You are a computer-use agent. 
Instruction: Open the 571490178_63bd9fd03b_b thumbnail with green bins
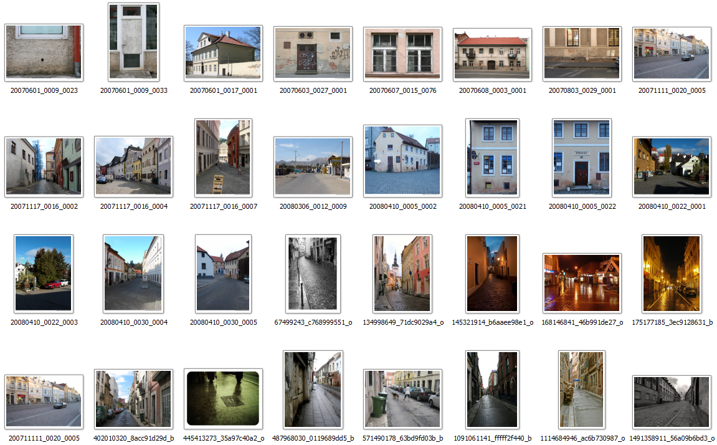tap(402, 399)
